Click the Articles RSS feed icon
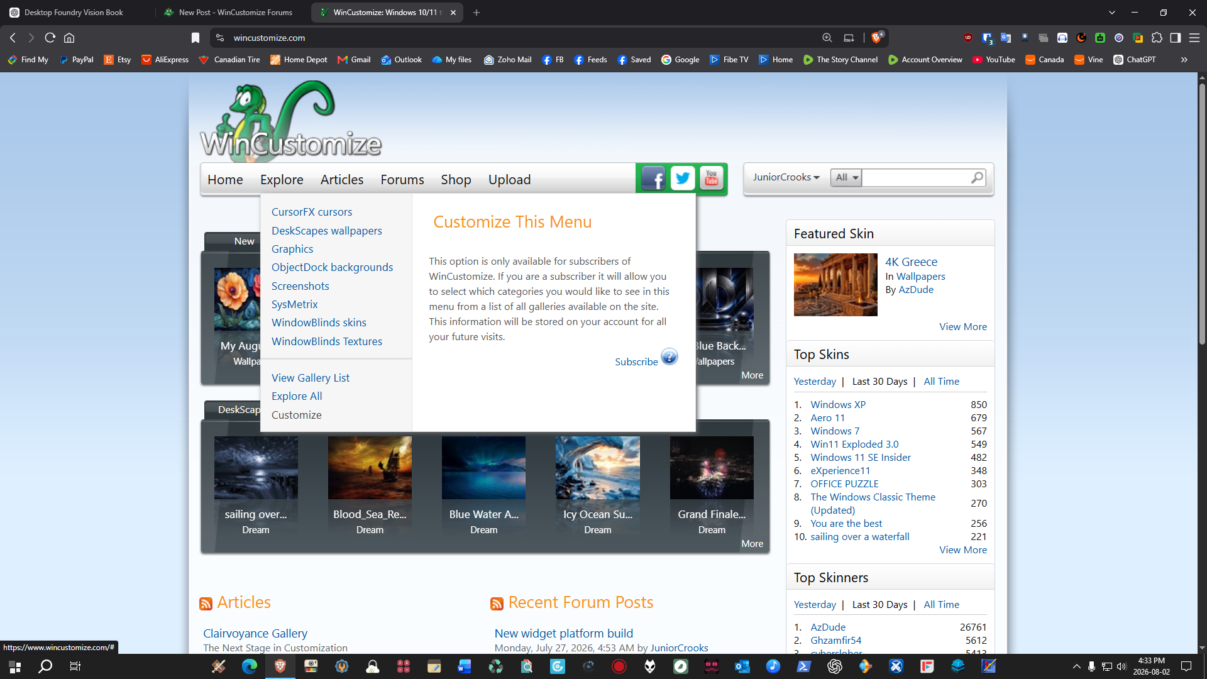Image resolution: width=1207 pixels, height=679 pixels. pyautogui.click(x=206, y=604)
